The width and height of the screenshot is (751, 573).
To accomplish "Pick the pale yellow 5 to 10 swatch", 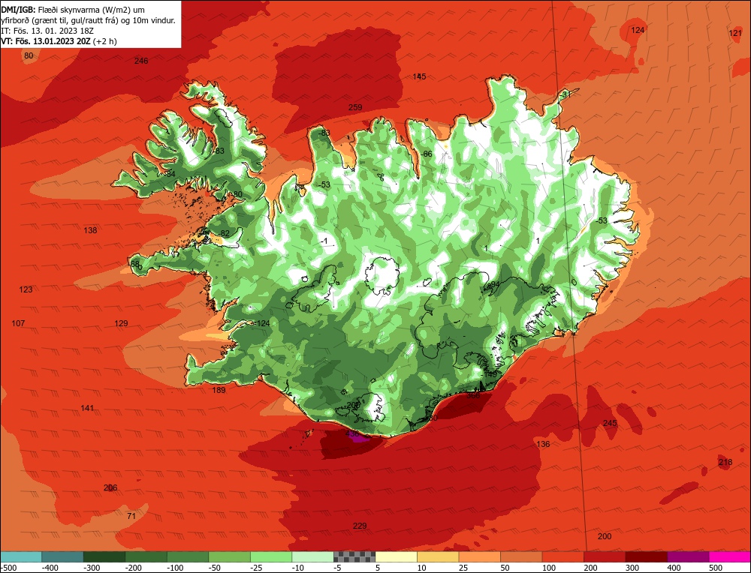I will [396, 556].
